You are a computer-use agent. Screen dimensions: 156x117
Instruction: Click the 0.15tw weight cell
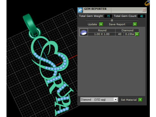tap(129, 34)
